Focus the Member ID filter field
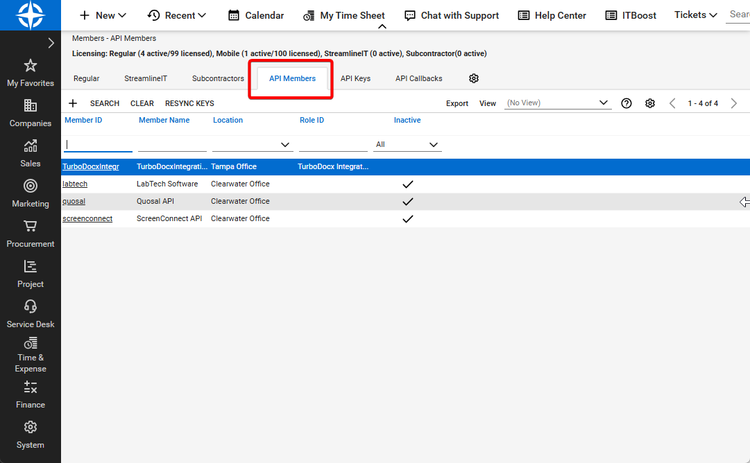Screen dimensions: 750x463 pos(98,144)
